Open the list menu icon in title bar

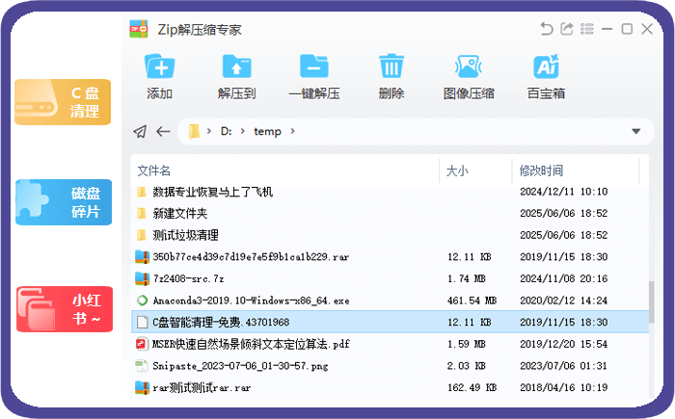point(586,29)
